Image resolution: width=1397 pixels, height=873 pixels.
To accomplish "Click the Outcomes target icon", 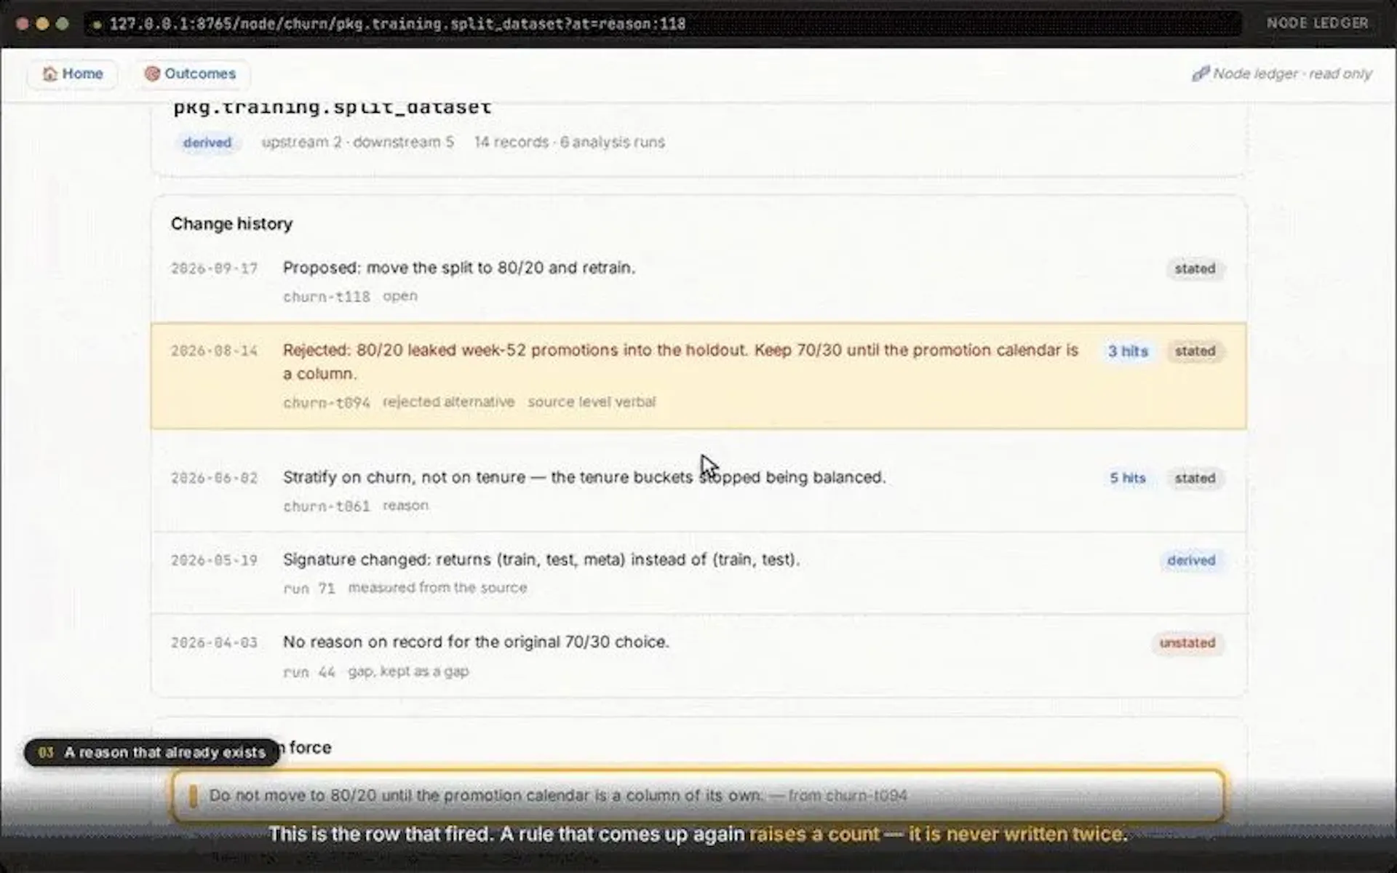I will [151, 73].
